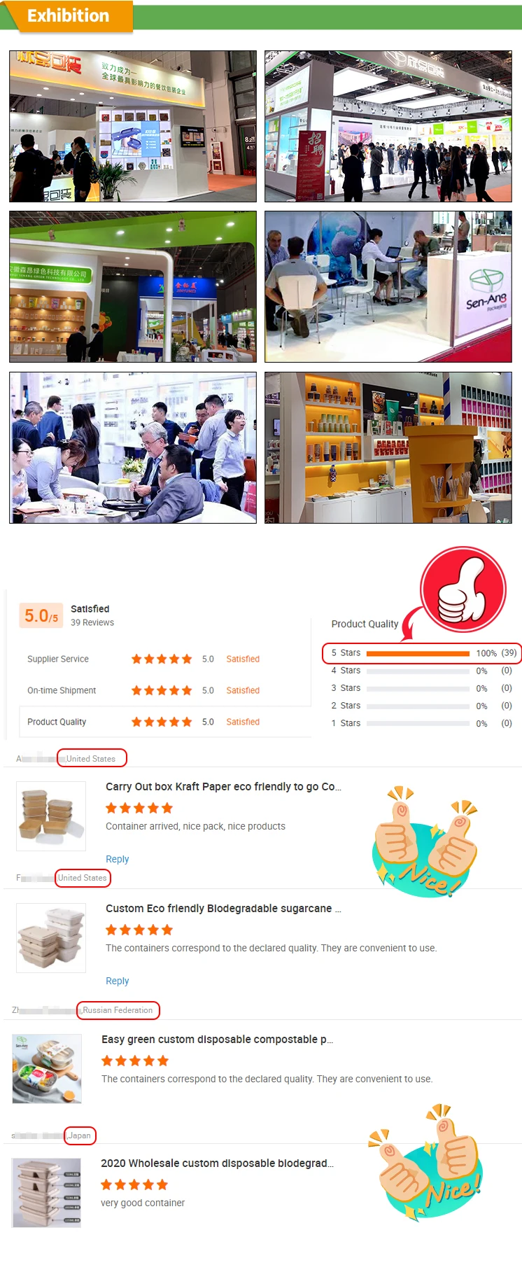Click Reply under the sugarcane container review
Image resolution: width=522 pixels, height=1279 pixels.
pos(117,981)
